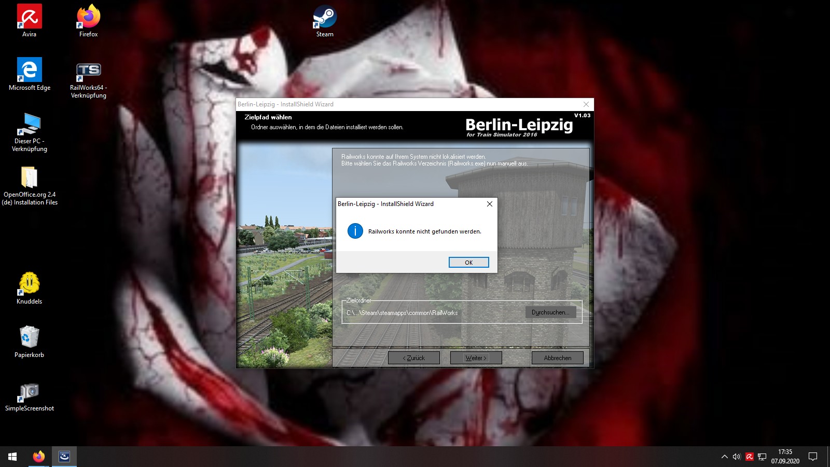830x467 pixels.
Task: Close the 'Railworks konnte nicht gefunden werden' dialog
Action: click(x=489, y=204)
